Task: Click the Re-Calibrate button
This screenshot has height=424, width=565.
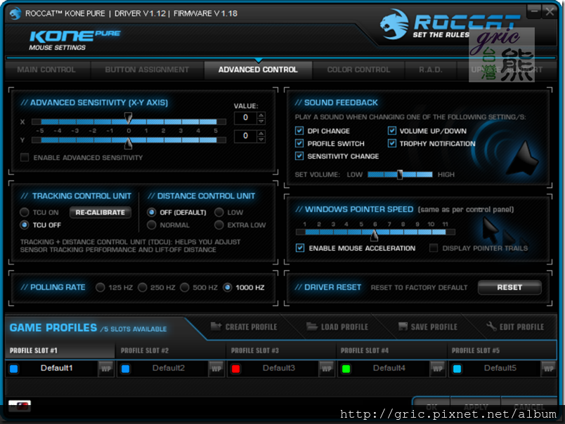Action: [100, 213]
